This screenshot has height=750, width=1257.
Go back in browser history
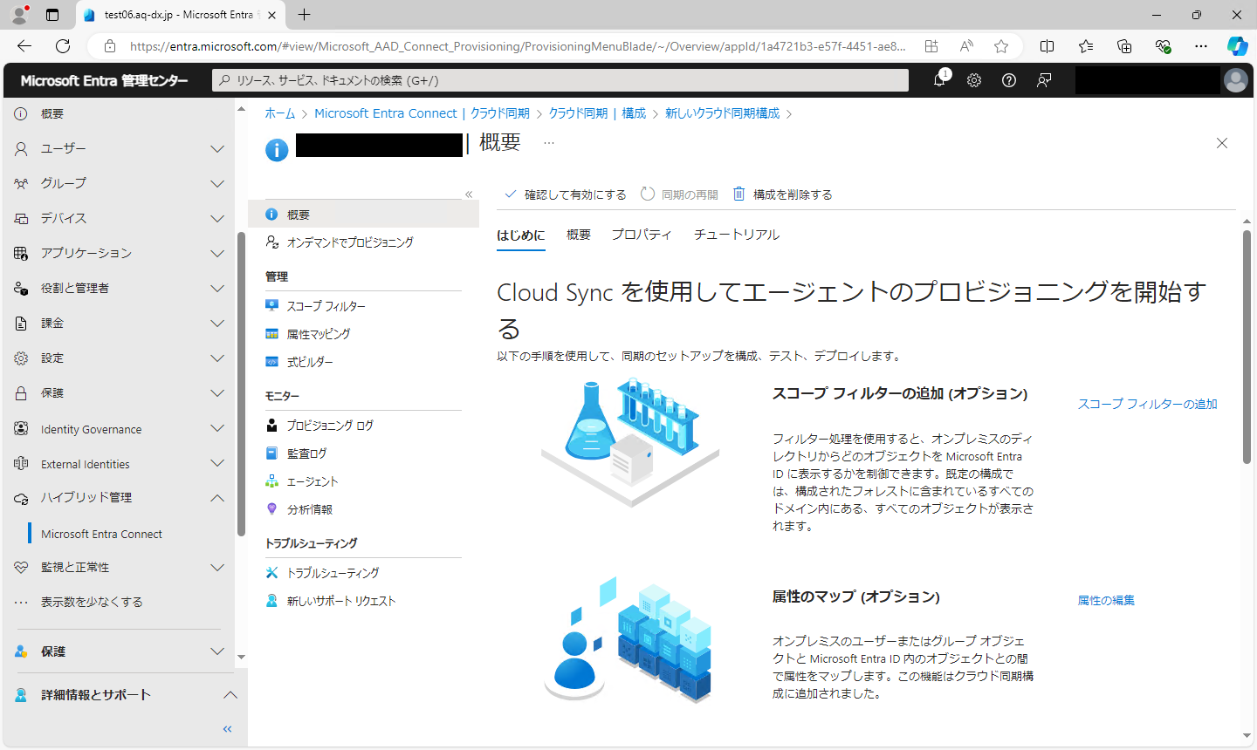(24, 46)
